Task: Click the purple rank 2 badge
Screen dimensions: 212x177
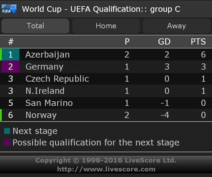Action: point(11,67)
